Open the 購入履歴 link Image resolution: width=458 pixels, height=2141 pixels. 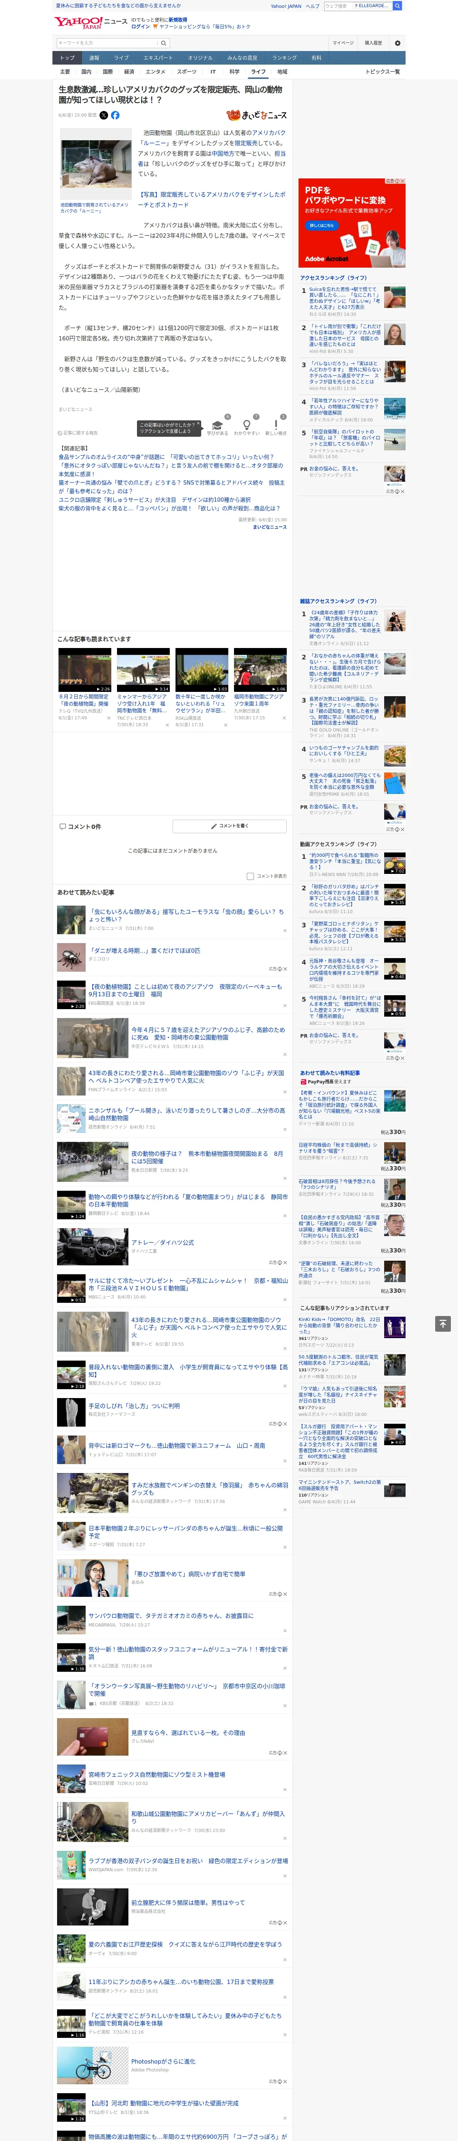tap(373, 42)
